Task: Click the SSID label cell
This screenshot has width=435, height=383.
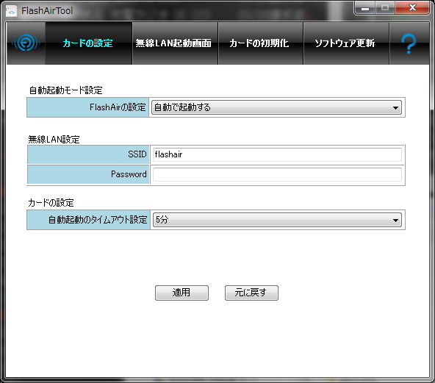Action: pos(88,154)
